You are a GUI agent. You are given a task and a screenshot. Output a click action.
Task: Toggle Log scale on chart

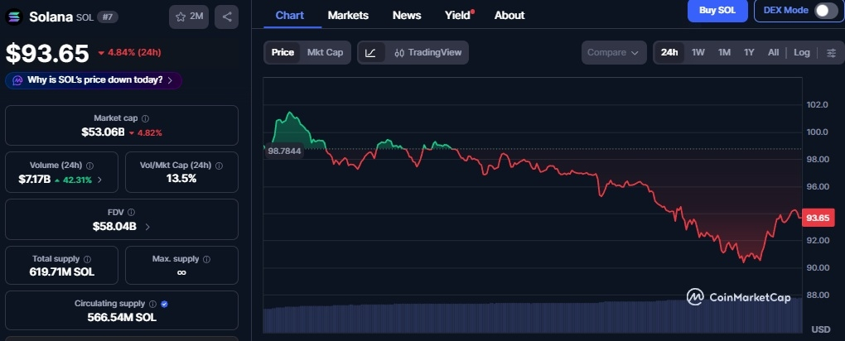(x=801, y=52)
